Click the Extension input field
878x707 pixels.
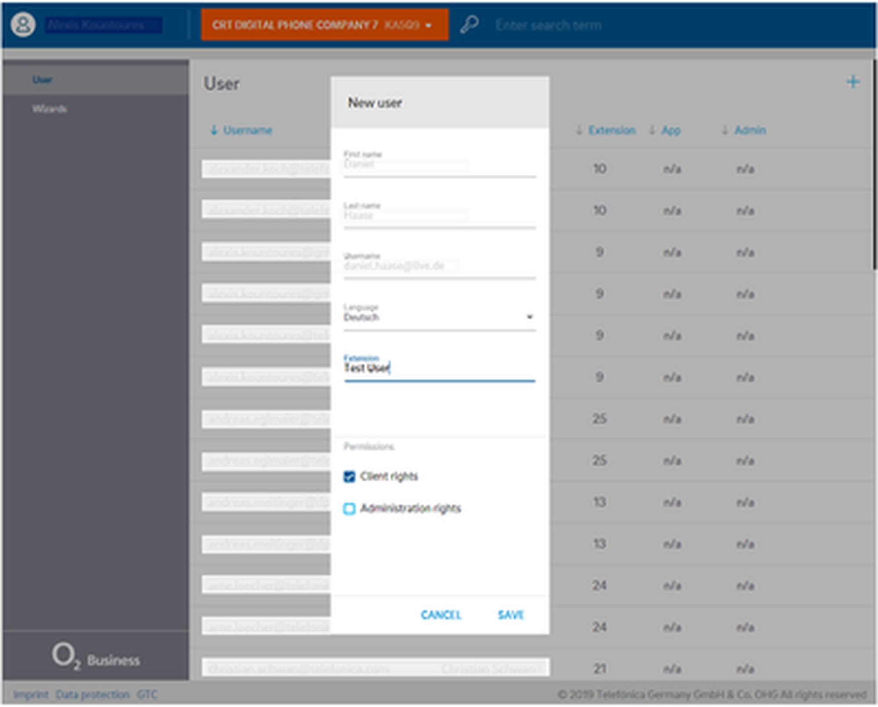(439, 368)
